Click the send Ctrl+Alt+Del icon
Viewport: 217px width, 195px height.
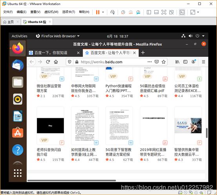pos(112,12)
